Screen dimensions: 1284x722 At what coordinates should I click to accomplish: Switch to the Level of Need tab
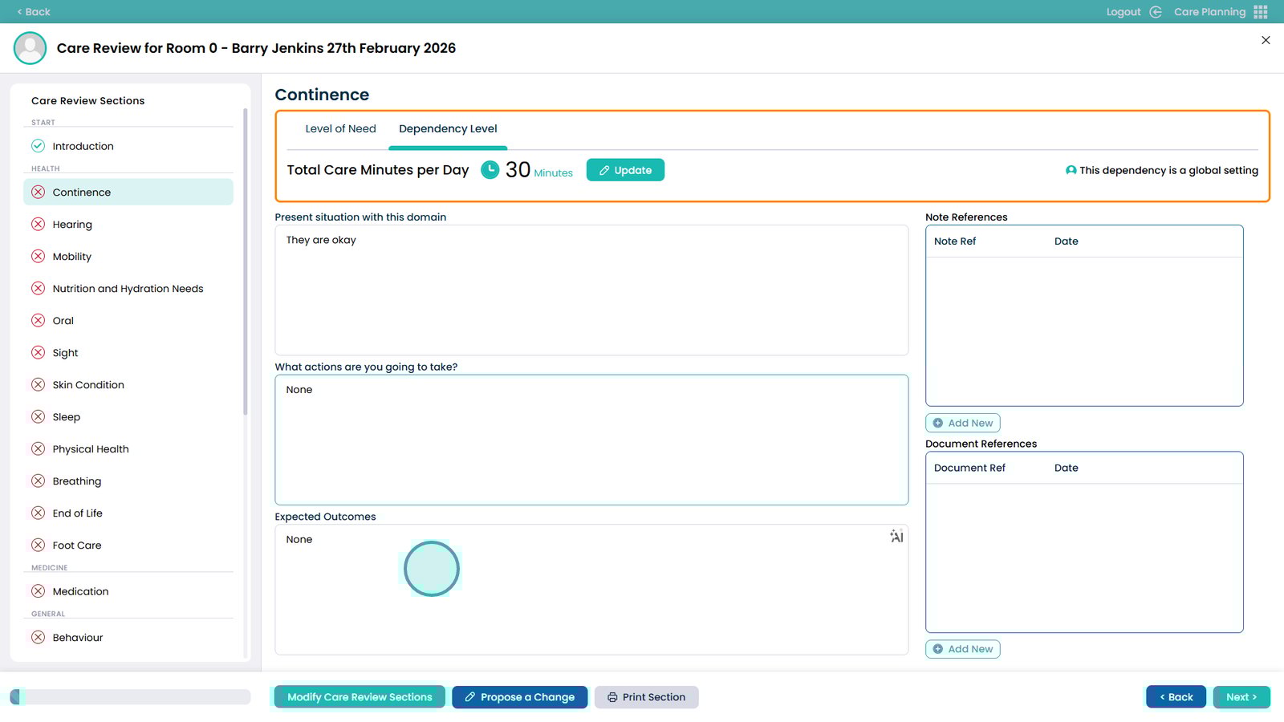click(x=340, y=129)
